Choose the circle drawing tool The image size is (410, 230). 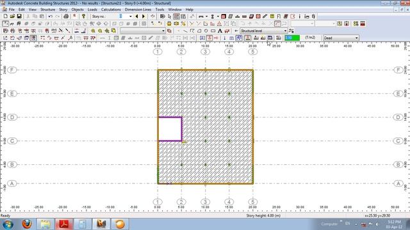point(206,31)
